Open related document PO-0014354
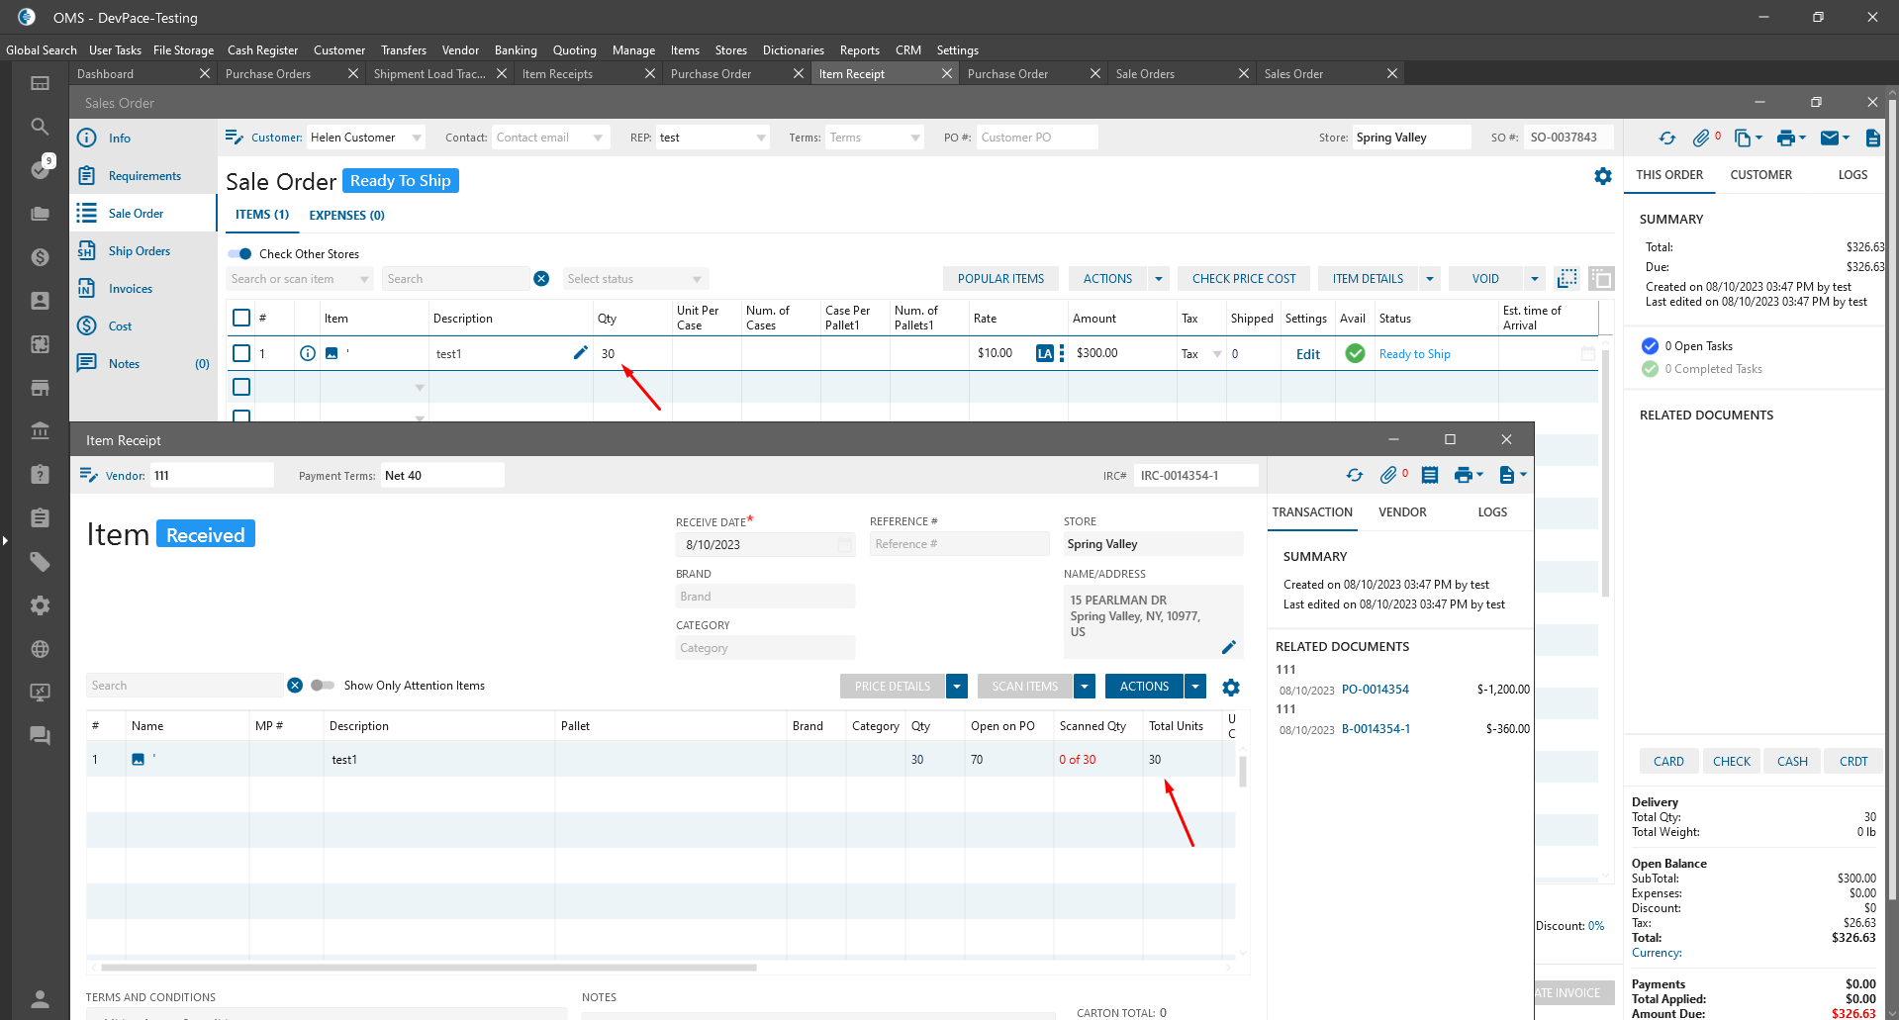Viewport: 1899px width, 1020px height. click(1375, 690)
